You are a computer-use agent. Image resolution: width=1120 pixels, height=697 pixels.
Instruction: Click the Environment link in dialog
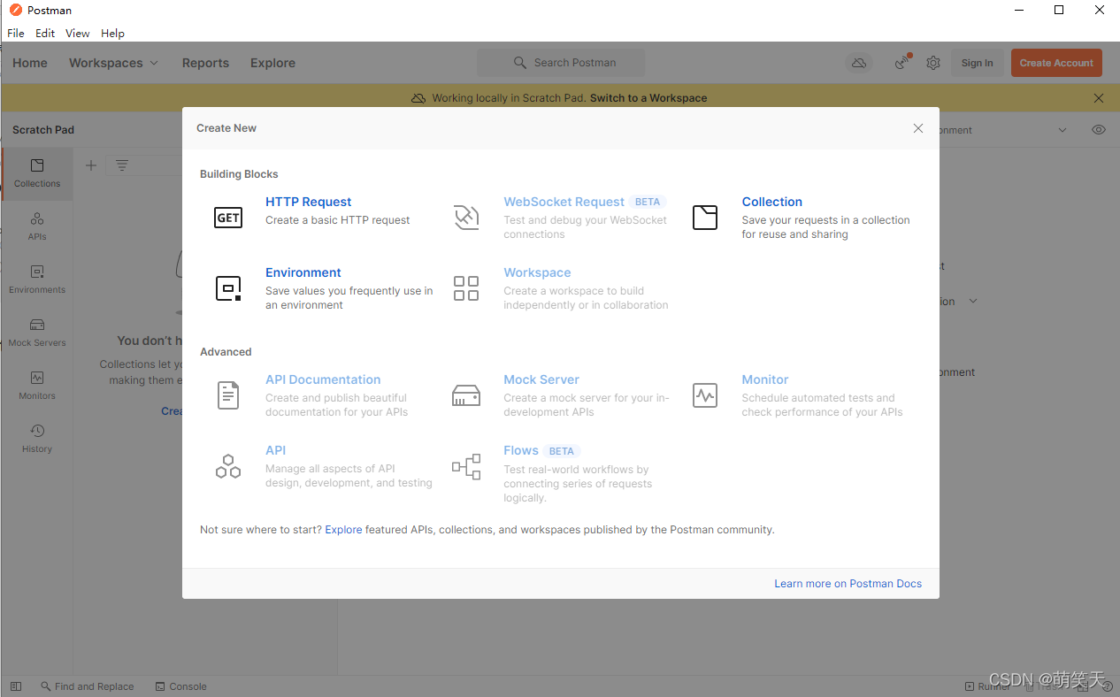303,272
